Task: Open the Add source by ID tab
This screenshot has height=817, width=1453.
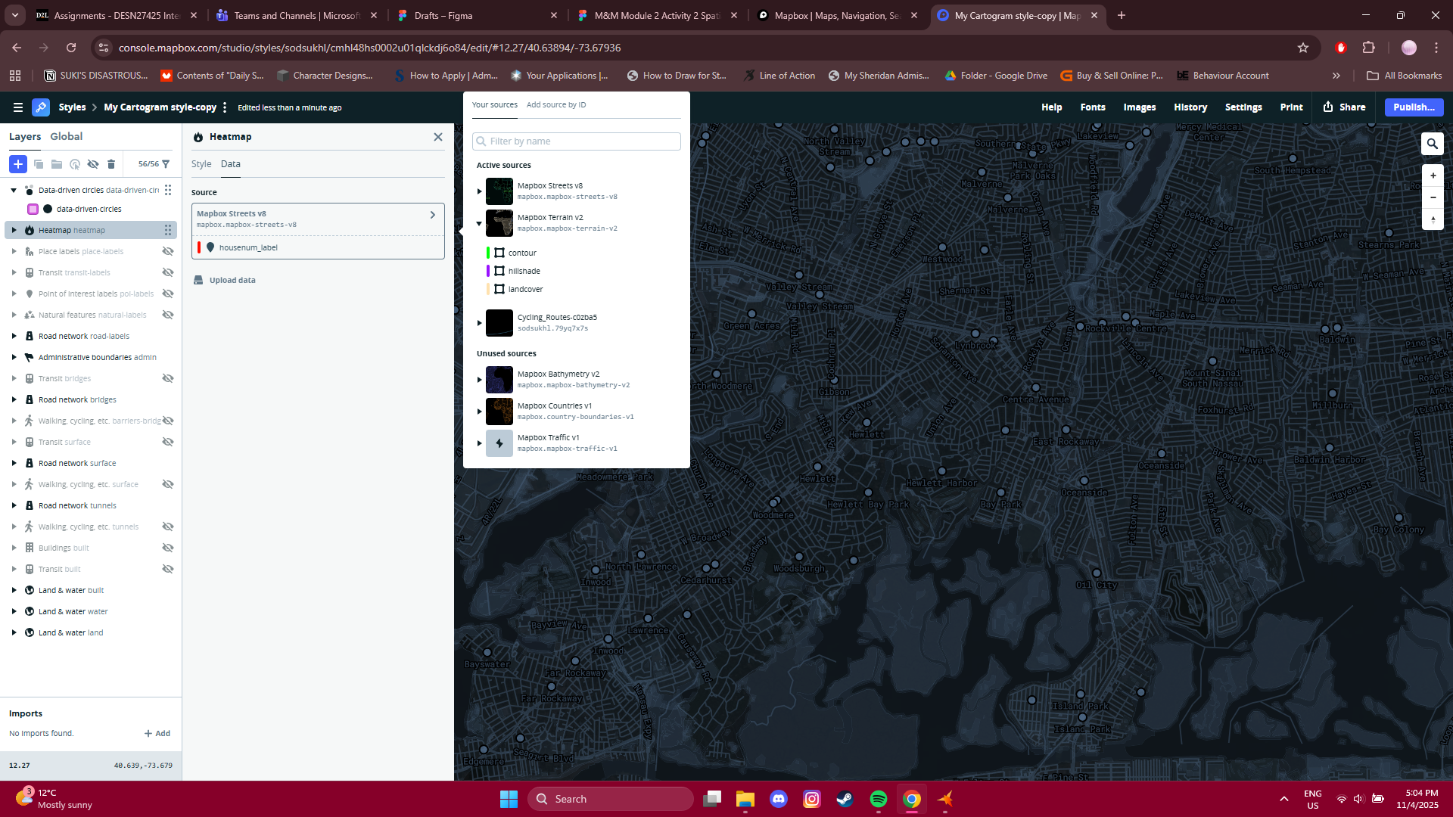Action: [x=556, y=104]
